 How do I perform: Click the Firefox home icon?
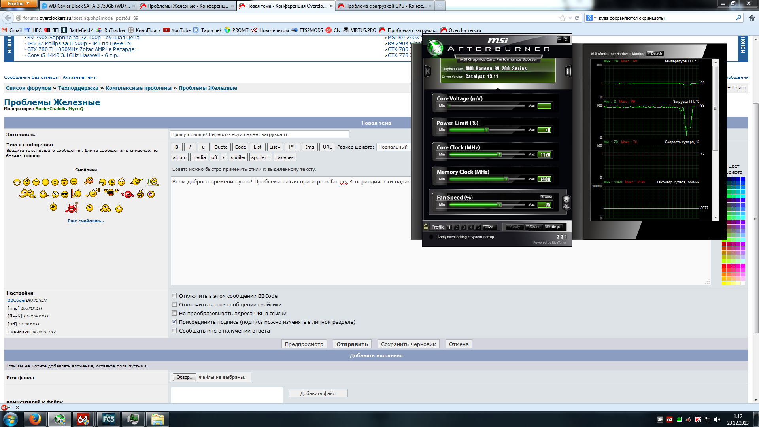point(751,18)
